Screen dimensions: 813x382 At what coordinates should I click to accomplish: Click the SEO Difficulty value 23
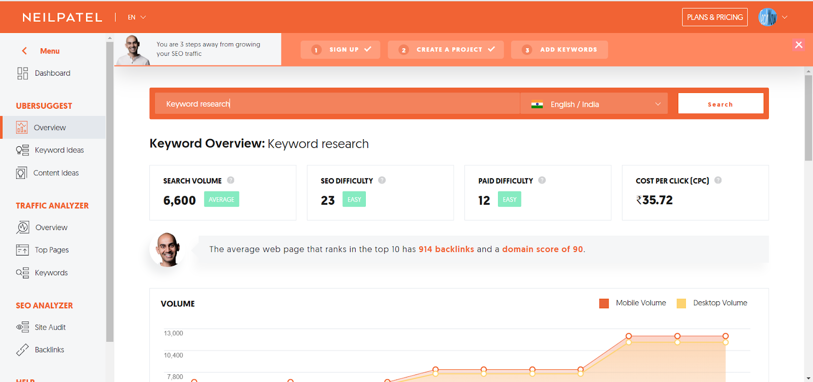(x=328, y=200)
